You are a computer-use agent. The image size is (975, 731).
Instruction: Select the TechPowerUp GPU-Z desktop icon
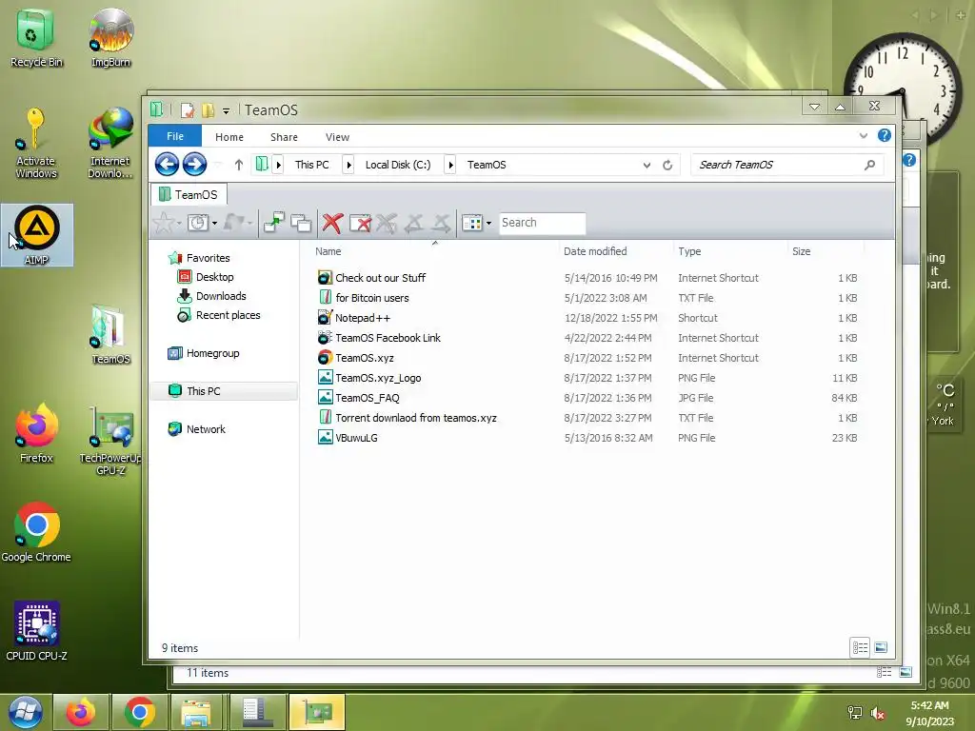110,440
